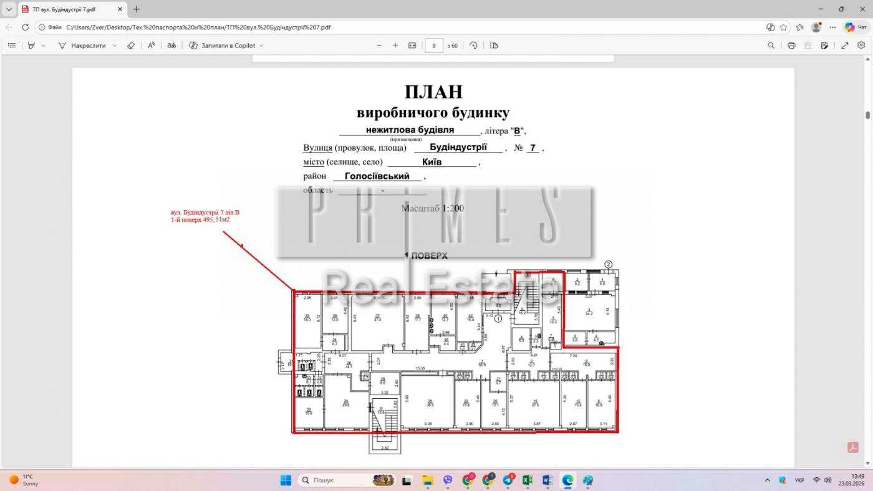The height and width of the screenshot is (491, 873).
Task: Open Copilot Чат button
Action: tap(856, 27)
